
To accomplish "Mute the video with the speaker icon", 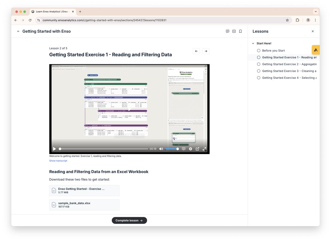I will pos(161,149).
